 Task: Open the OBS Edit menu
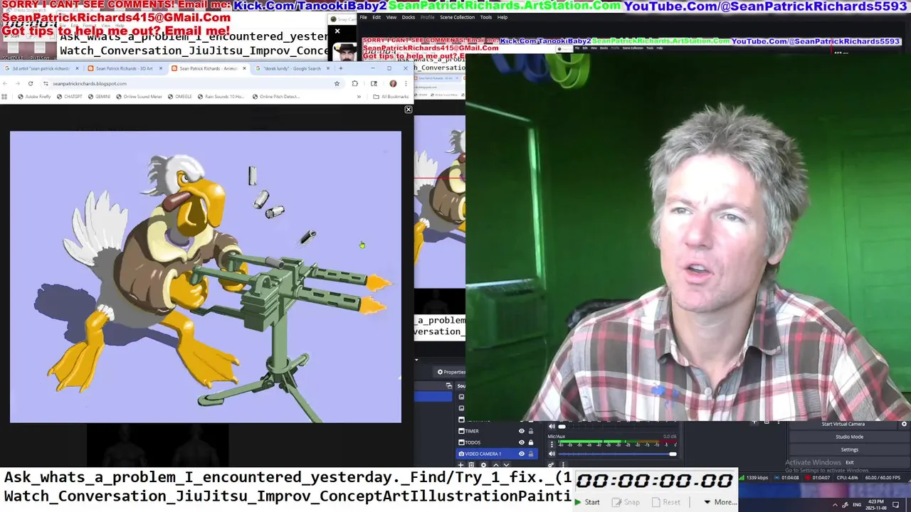[x=376, y=17]
